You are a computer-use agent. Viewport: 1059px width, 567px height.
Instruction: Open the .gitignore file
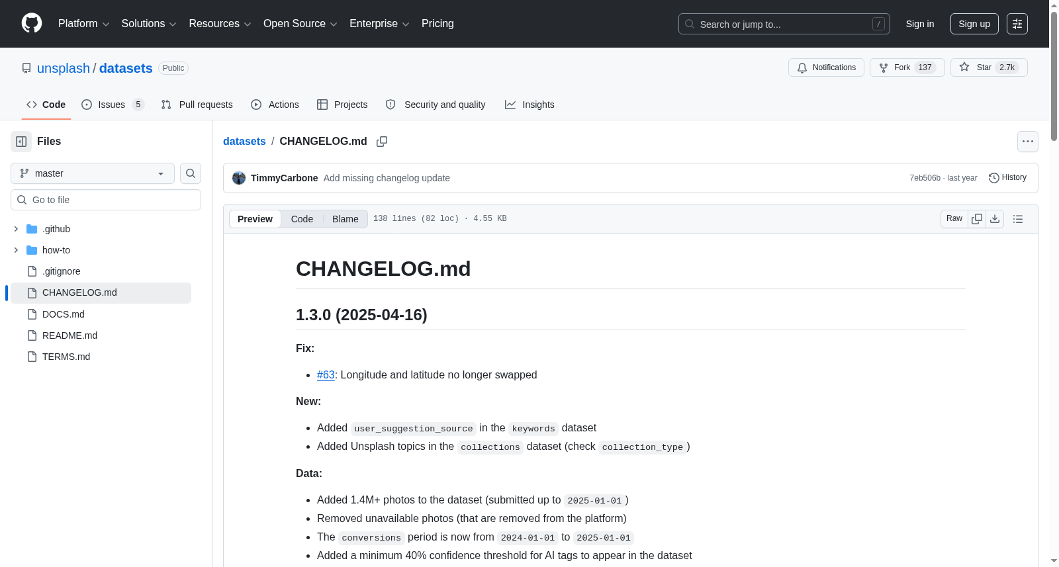(62, 271)
